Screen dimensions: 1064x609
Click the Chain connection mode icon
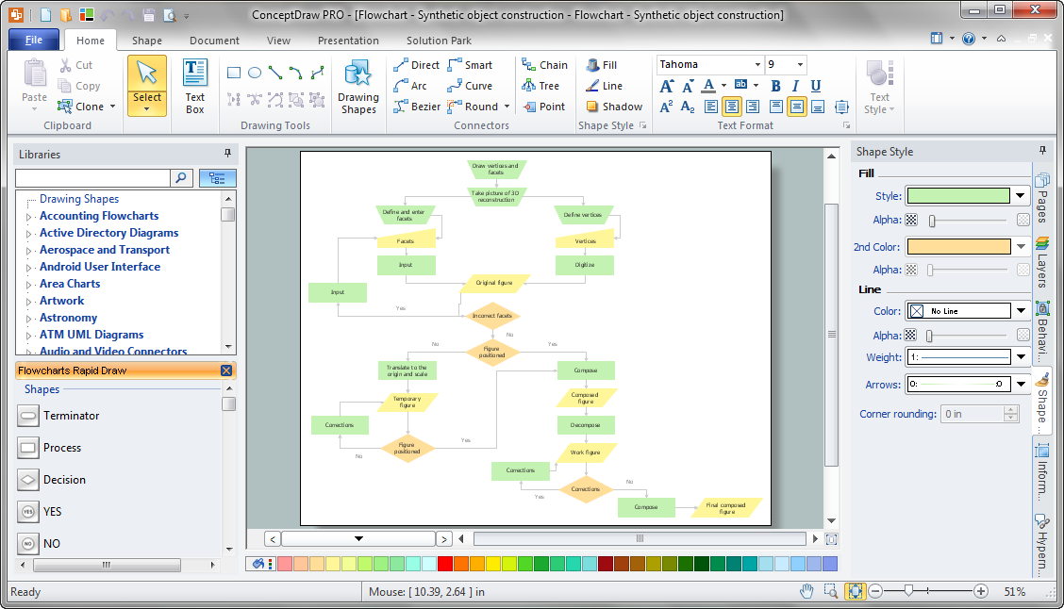(529, 65)
